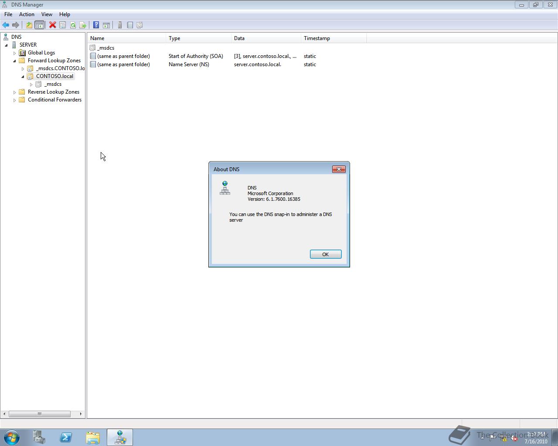The image size is (558, 446).
Task: Select _msdcs subfolder under CONTOSO.local
Action: (53, 84)
